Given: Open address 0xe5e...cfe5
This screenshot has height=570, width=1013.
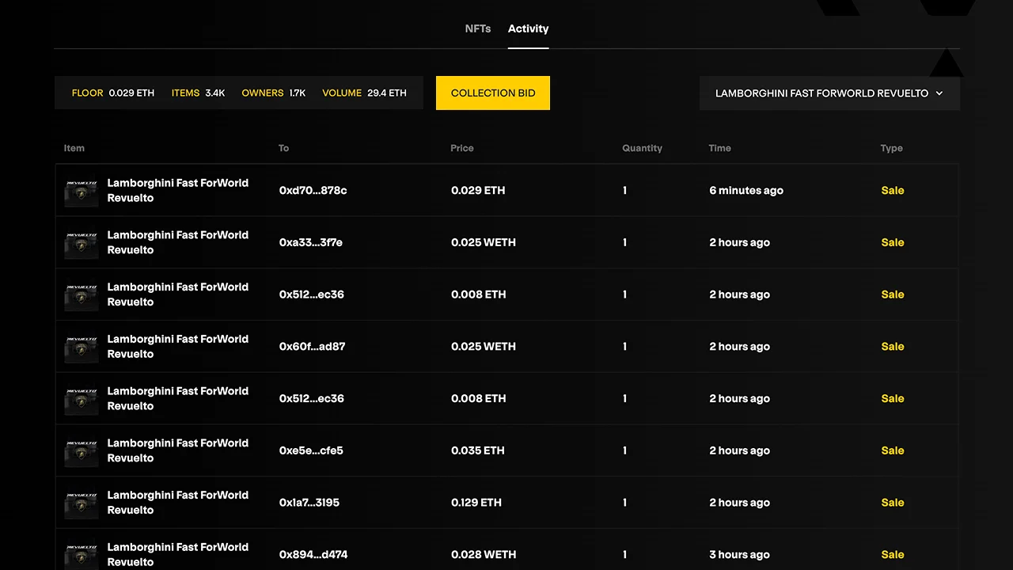Looking at the screenshot, I should pyautogui.click(x=311, y=450).
